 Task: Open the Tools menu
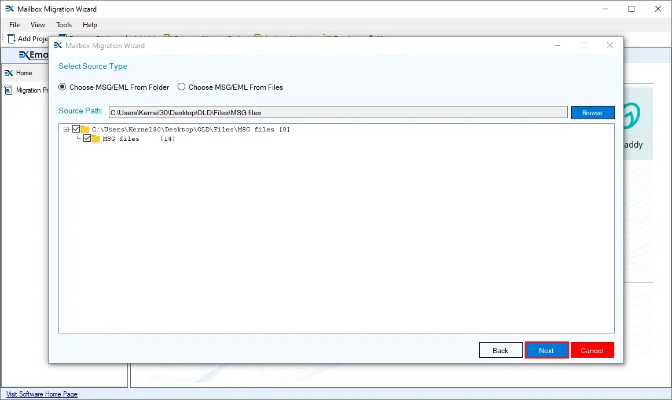pos(64,25)
